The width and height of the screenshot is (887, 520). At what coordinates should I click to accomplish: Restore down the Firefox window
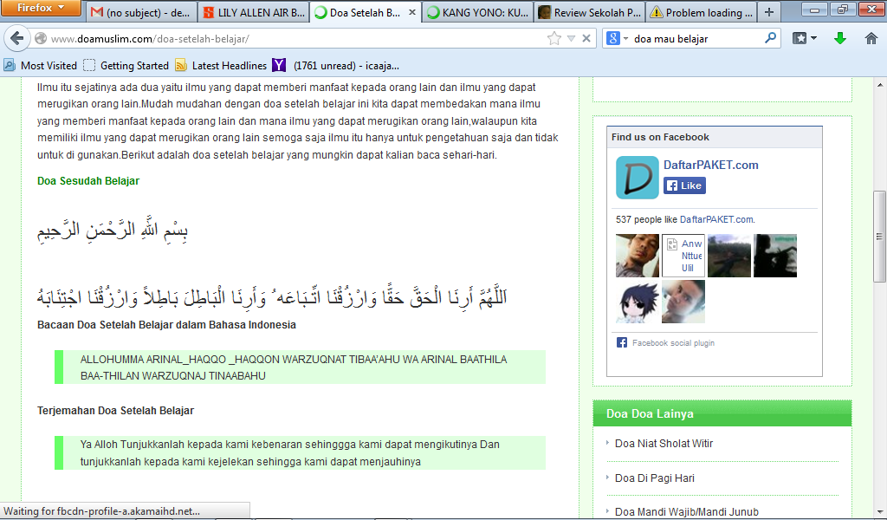click(x=842, y=9)
